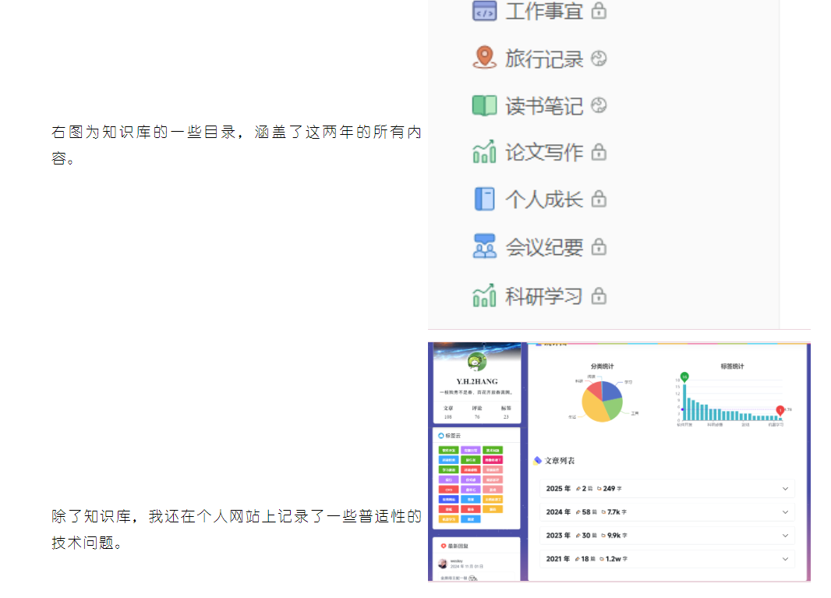The image size is (831, 598).
Task: Expand the 2025 年 article list
Action: (784, 489)
